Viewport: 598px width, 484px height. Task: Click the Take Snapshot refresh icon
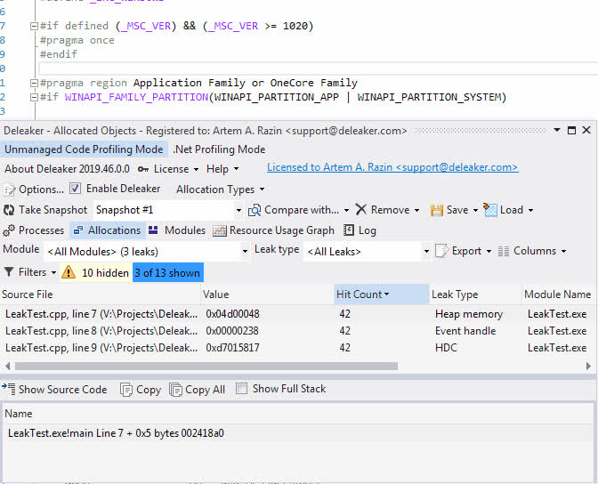point(10,210)
